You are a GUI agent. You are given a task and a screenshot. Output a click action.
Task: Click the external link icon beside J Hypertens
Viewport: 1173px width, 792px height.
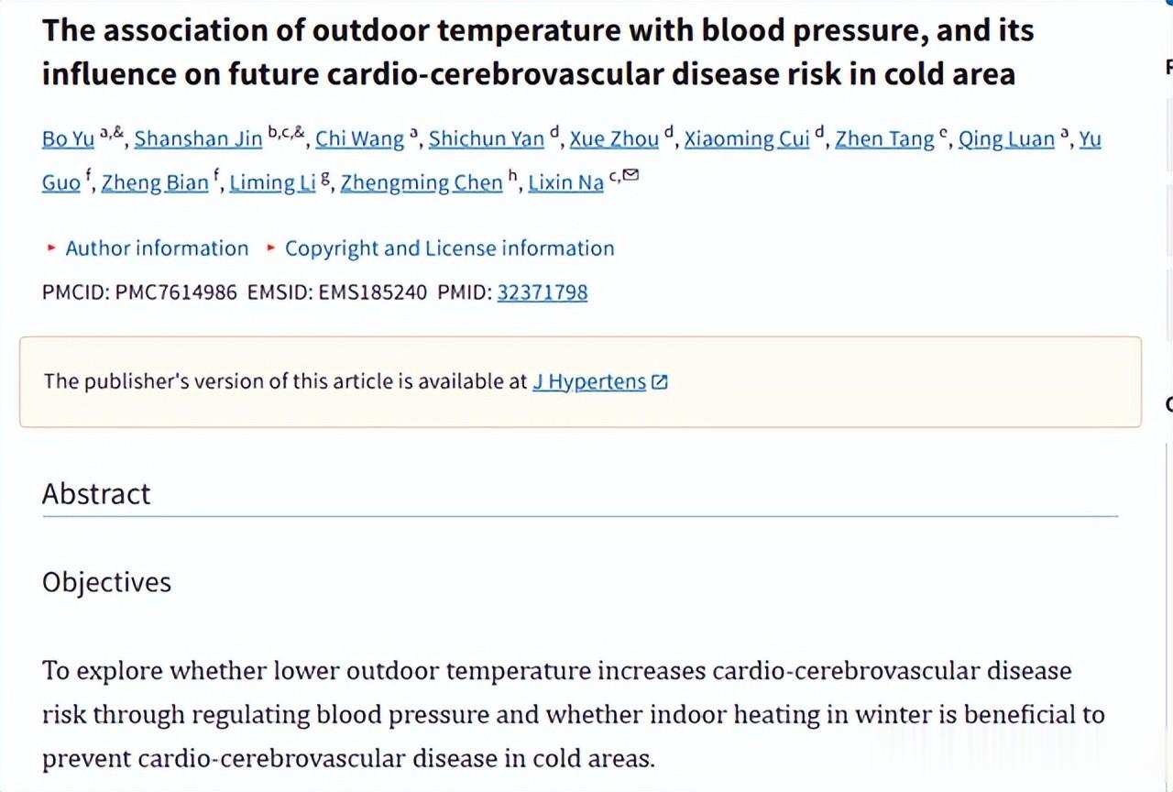659,382
